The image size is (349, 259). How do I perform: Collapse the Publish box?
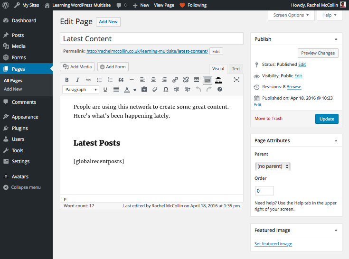(336, 39)
